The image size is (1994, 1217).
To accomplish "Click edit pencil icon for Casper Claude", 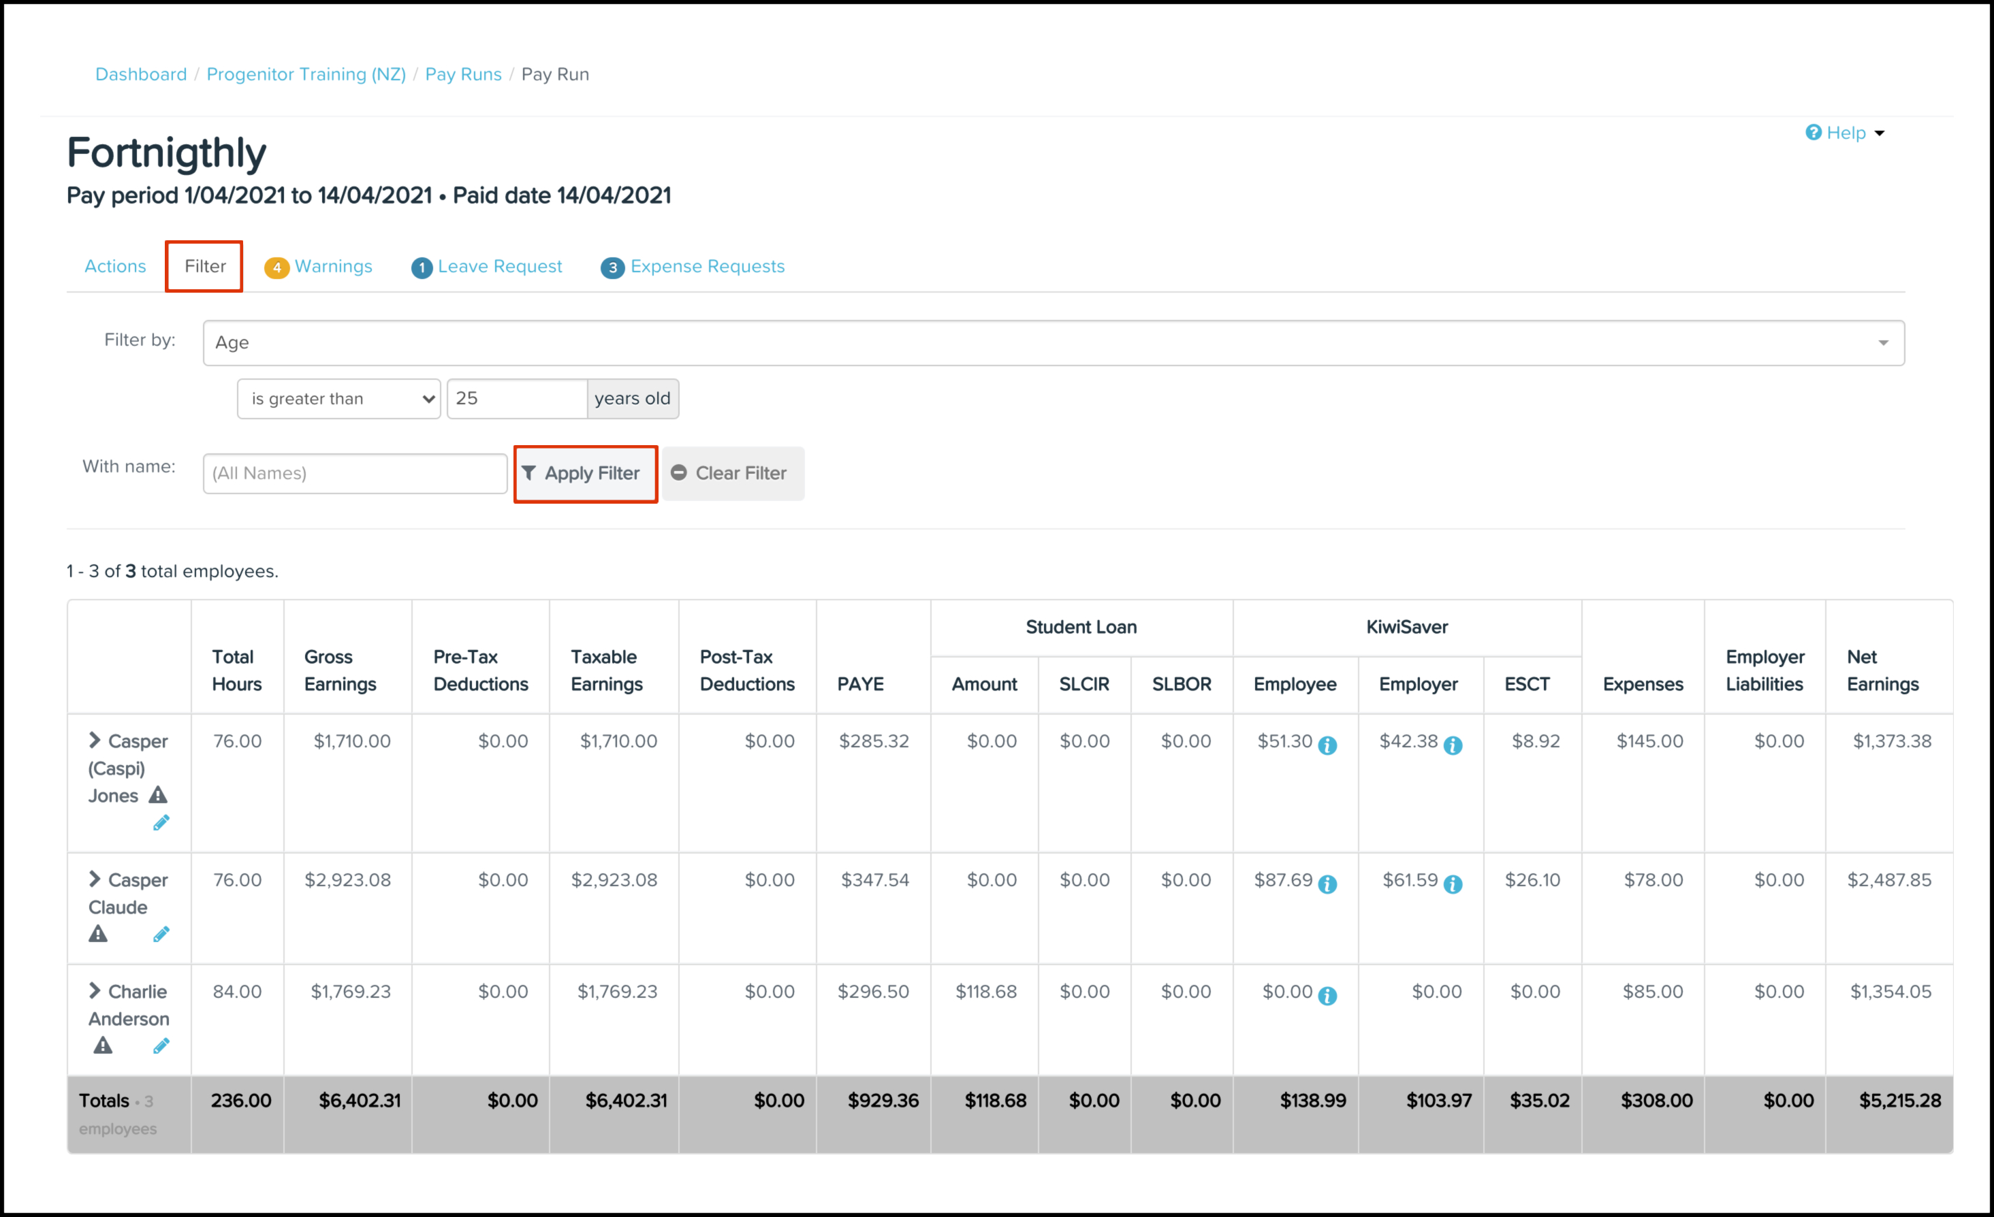I will pyautogui.click(x=161, y=935).
